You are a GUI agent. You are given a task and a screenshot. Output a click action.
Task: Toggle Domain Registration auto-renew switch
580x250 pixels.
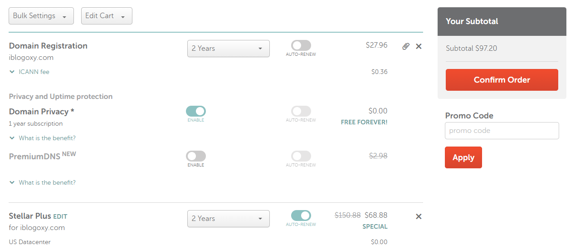tap(301, 45)
